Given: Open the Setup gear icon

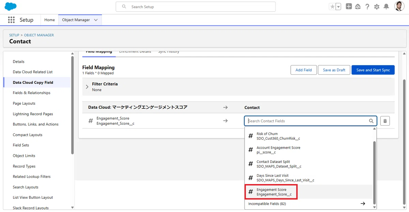Looking at the screenshot, I should point(377,6).
